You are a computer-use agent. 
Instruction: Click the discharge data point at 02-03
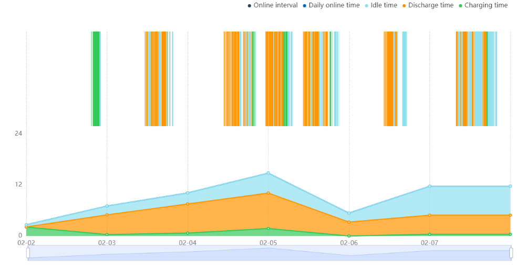[x=107, y=215]
